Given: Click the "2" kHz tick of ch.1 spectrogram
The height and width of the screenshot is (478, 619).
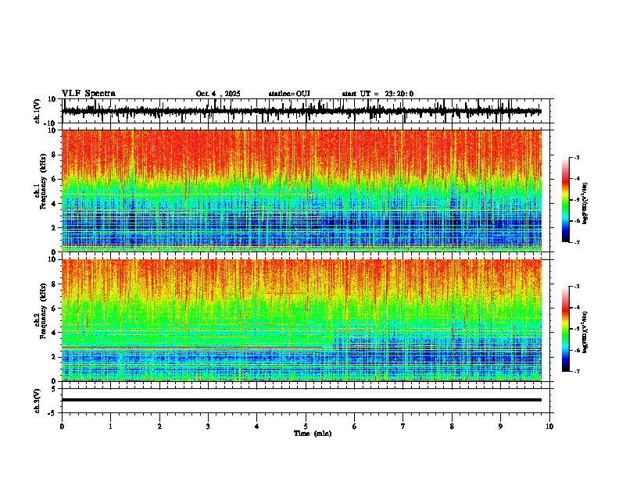Looking at the screenshot, I should (x=55, y=227).
